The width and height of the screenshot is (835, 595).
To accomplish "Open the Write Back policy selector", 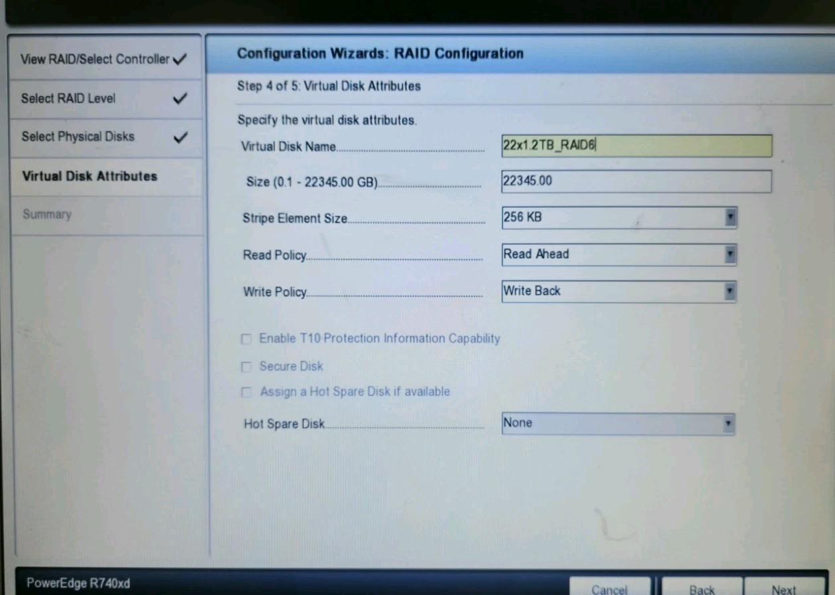I will click(x=616, y=291).
